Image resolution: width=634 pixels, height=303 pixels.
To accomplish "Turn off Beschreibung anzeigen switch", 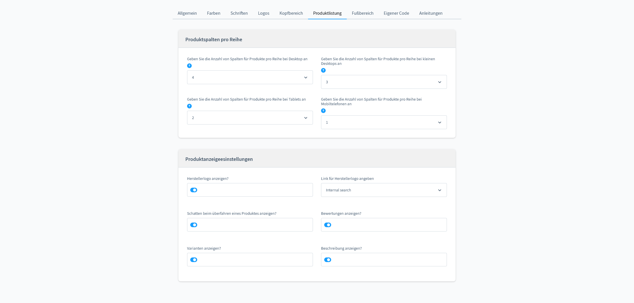I will pos(328,260).
